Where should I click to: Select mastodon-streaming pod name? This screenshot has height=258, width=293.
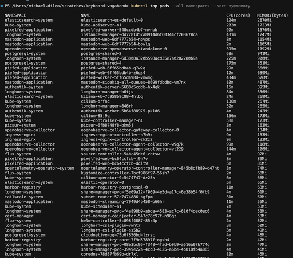[122, 202]
